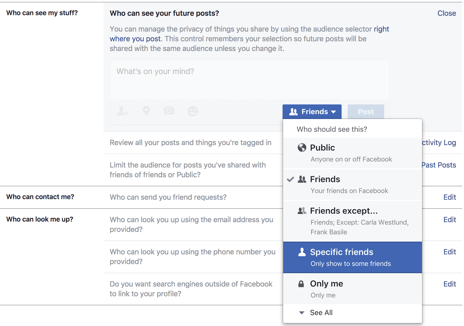
Task: Select the Friends except audience option
Action: coord(344,211)
